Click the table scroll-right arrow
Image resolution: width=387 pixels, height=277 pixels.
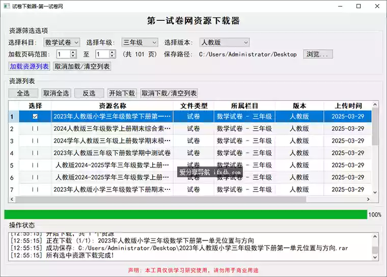(x=368, y=199)
